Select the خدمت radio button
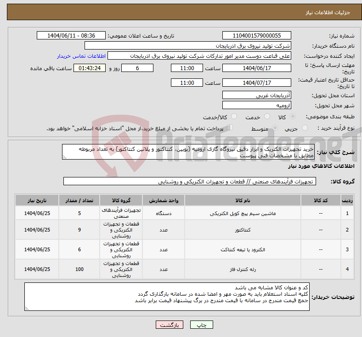The width and height of the screenshot is (362, 337). tap(267, 116)
